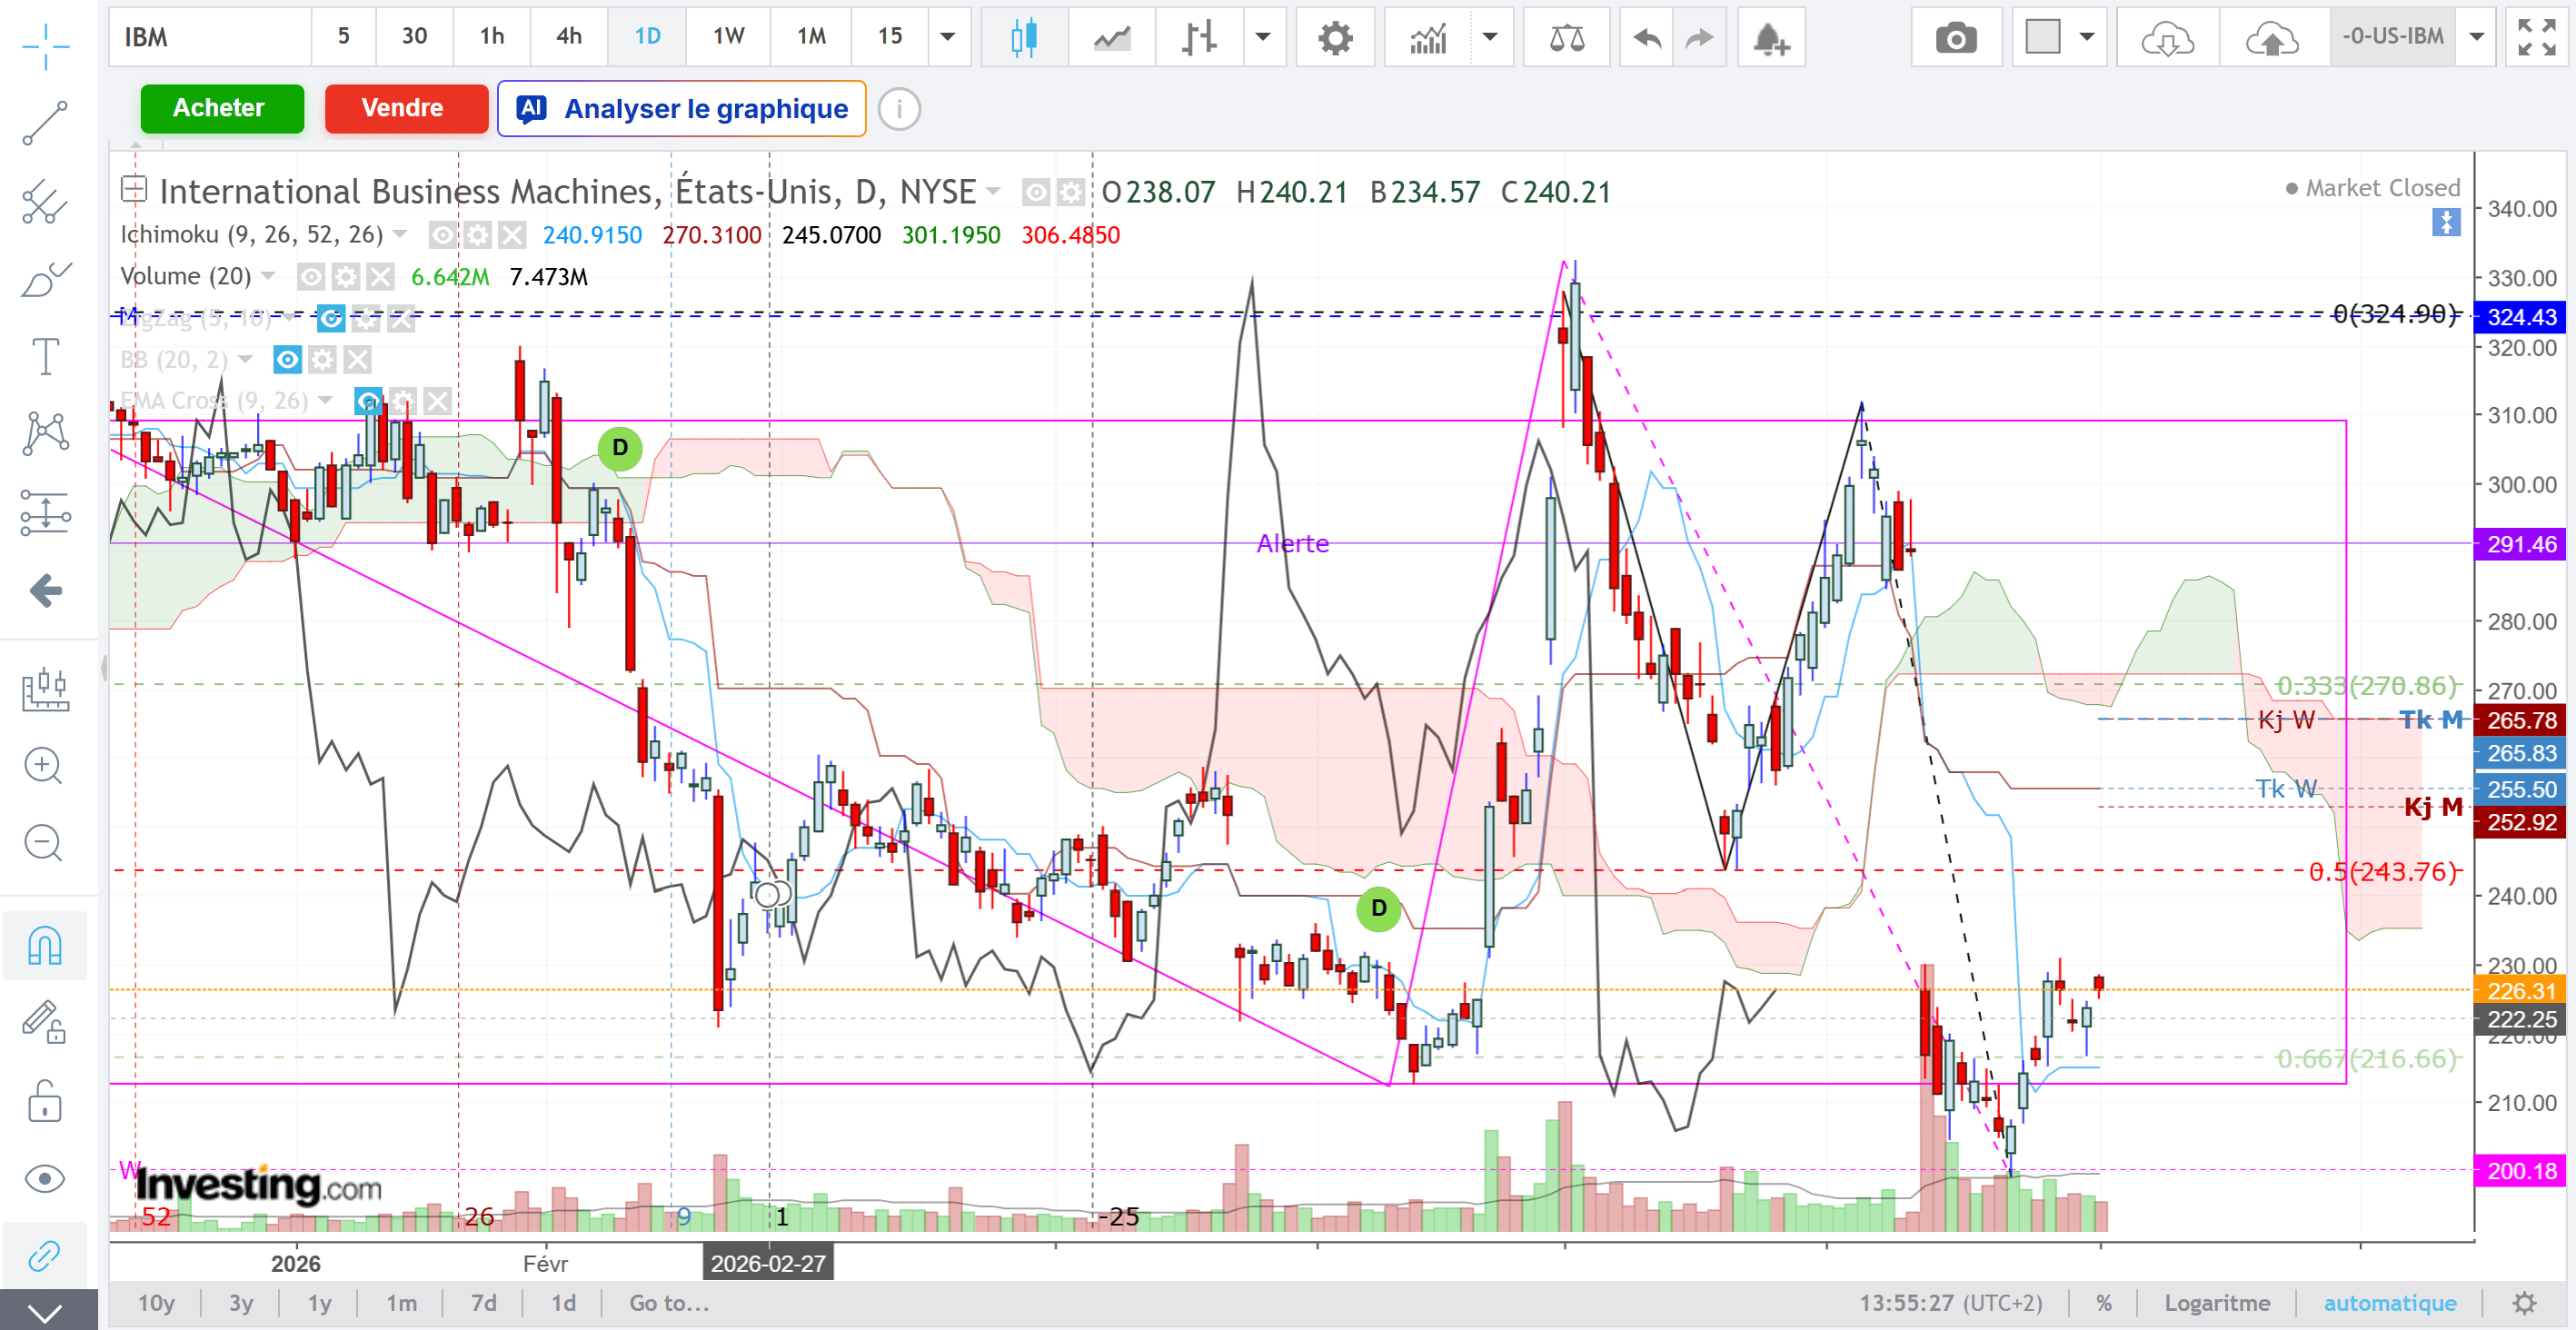Toggle Logaritme price scale

pyautogui.click(x=2217, y=1303)
